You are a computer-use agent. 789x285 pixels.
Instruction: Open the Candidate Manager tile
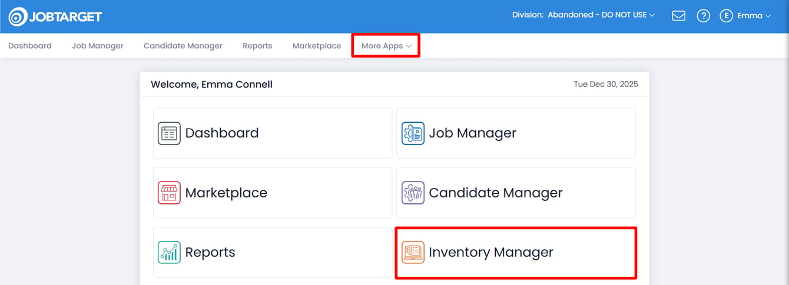pos(516,193)
